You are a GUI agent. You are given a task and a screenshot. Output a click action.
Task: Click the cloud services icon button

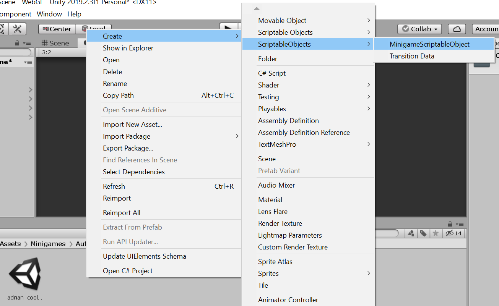[x=457, y=29]
